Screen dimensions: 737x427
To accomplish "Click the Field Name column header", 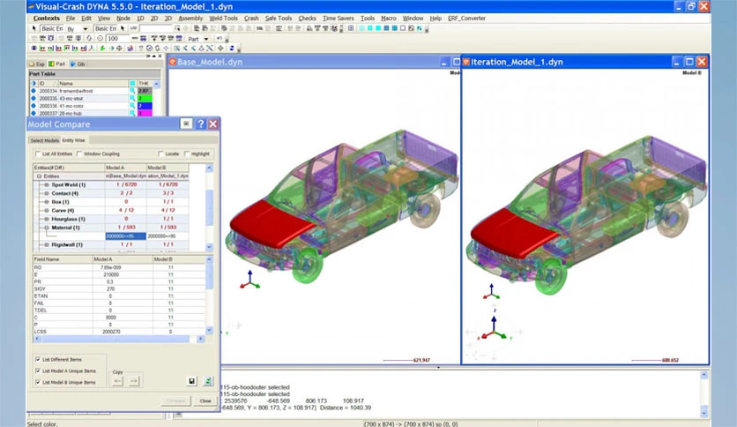I will click(62, 259).
